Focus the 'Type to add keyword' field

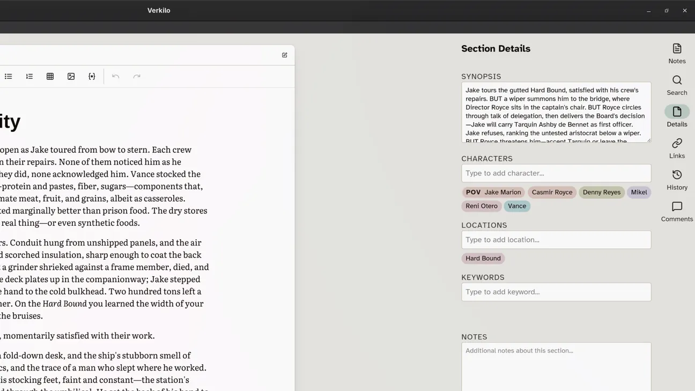(x=556, y=292)
